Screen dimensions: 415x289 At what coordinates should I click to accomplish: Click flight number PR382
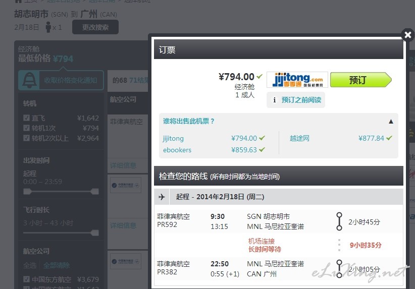[167, 272]
